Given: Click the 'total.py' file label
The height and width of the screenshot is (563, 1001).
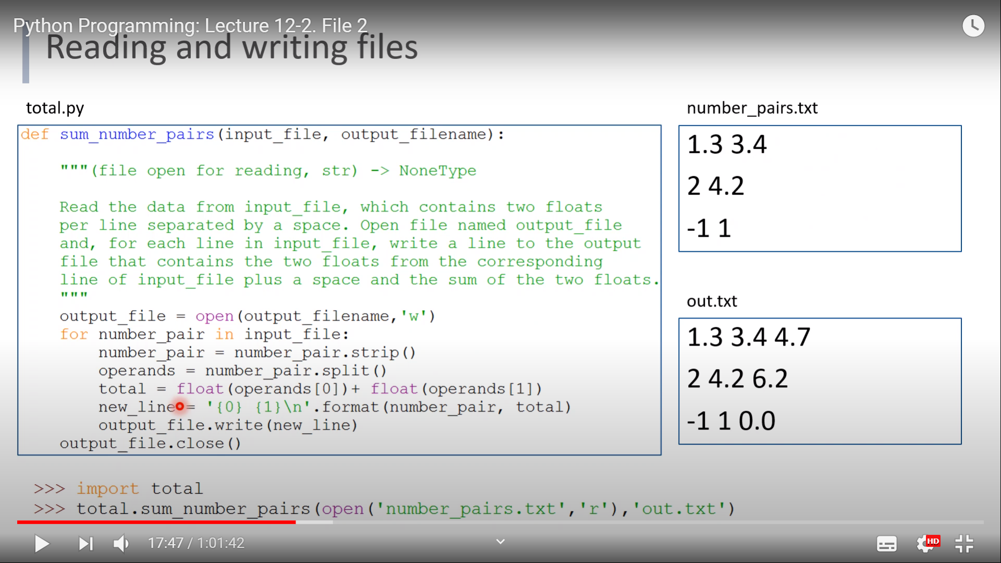Looking at the screenshot, I should click(55, 108).
